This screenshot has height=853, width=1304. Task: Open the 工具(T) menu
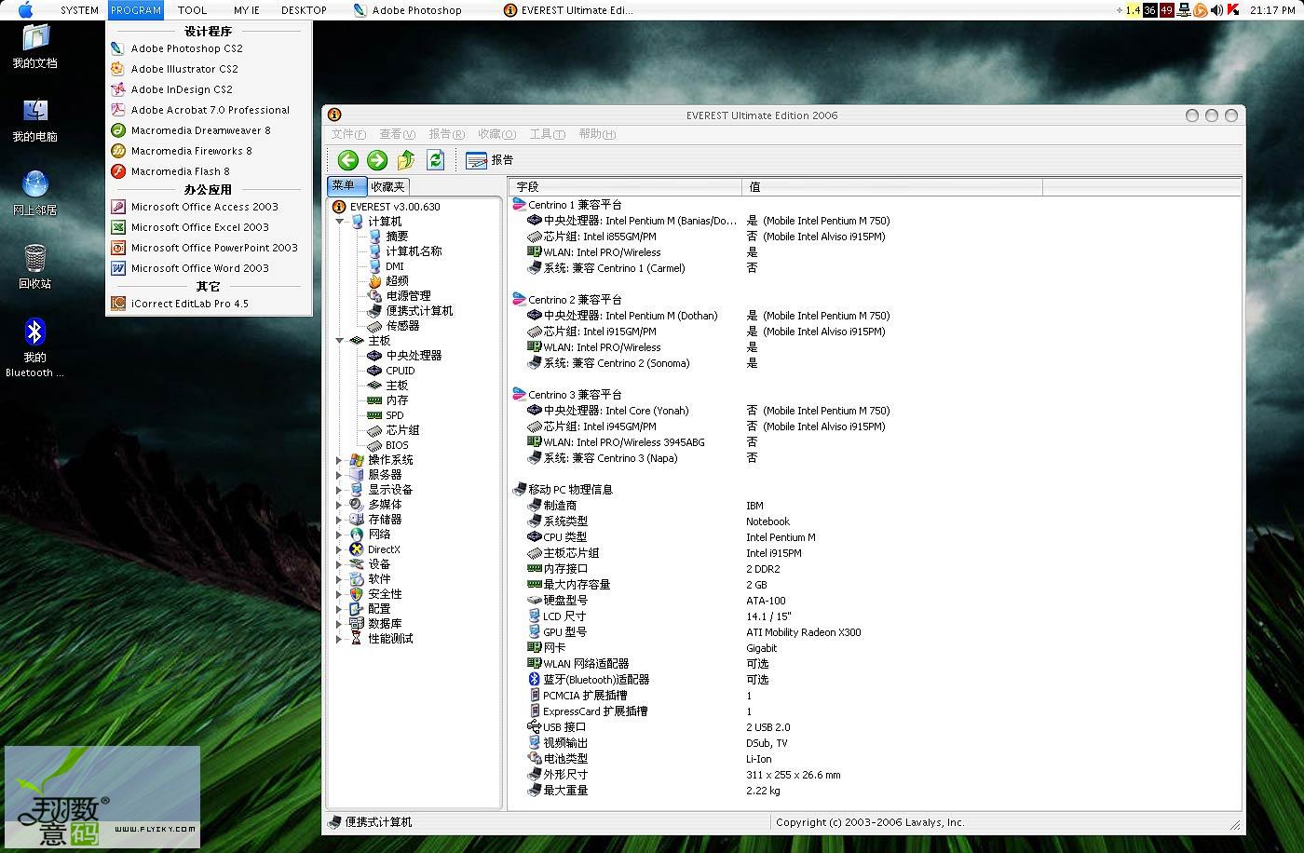tap(548, 134)
